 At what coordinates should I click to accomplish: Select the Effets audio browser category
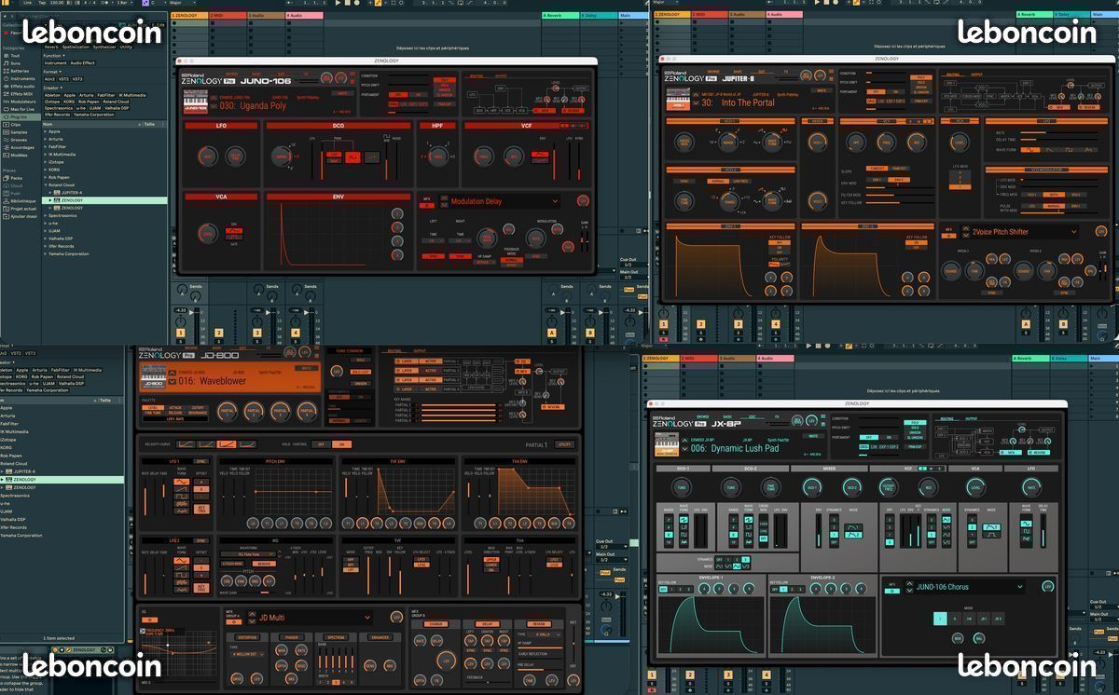coord(20,87)
